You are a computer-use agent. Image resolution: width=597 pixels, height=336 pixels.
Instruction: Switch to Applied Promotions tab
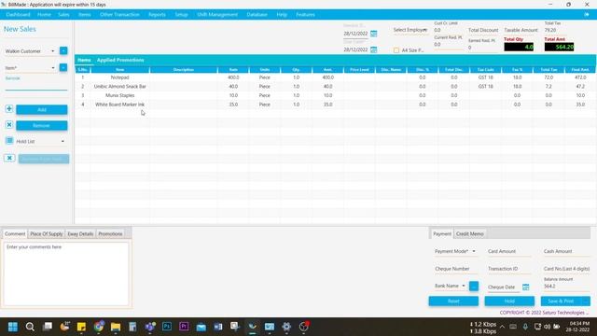coord(120,60)
